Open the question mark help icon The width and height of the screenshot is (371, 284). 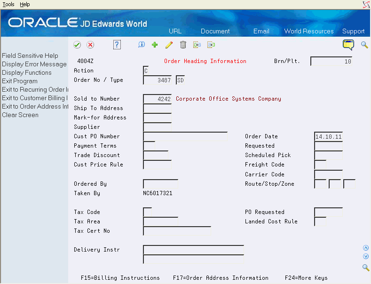click(117, 45)
